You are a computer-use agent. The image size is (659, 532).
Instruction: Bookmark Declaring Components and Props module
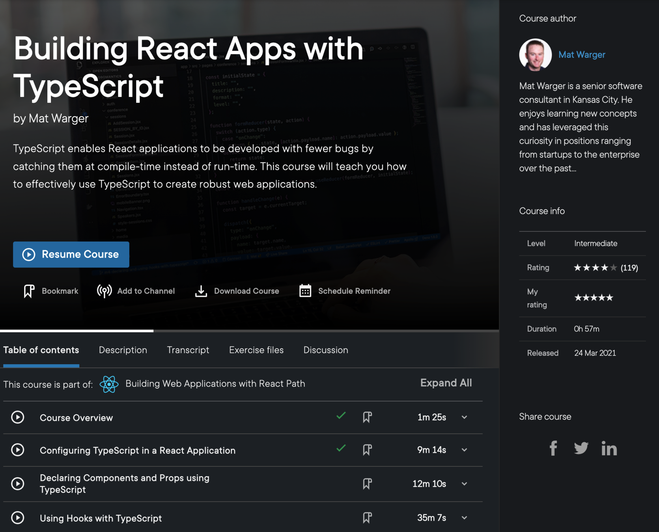[367, 484]
